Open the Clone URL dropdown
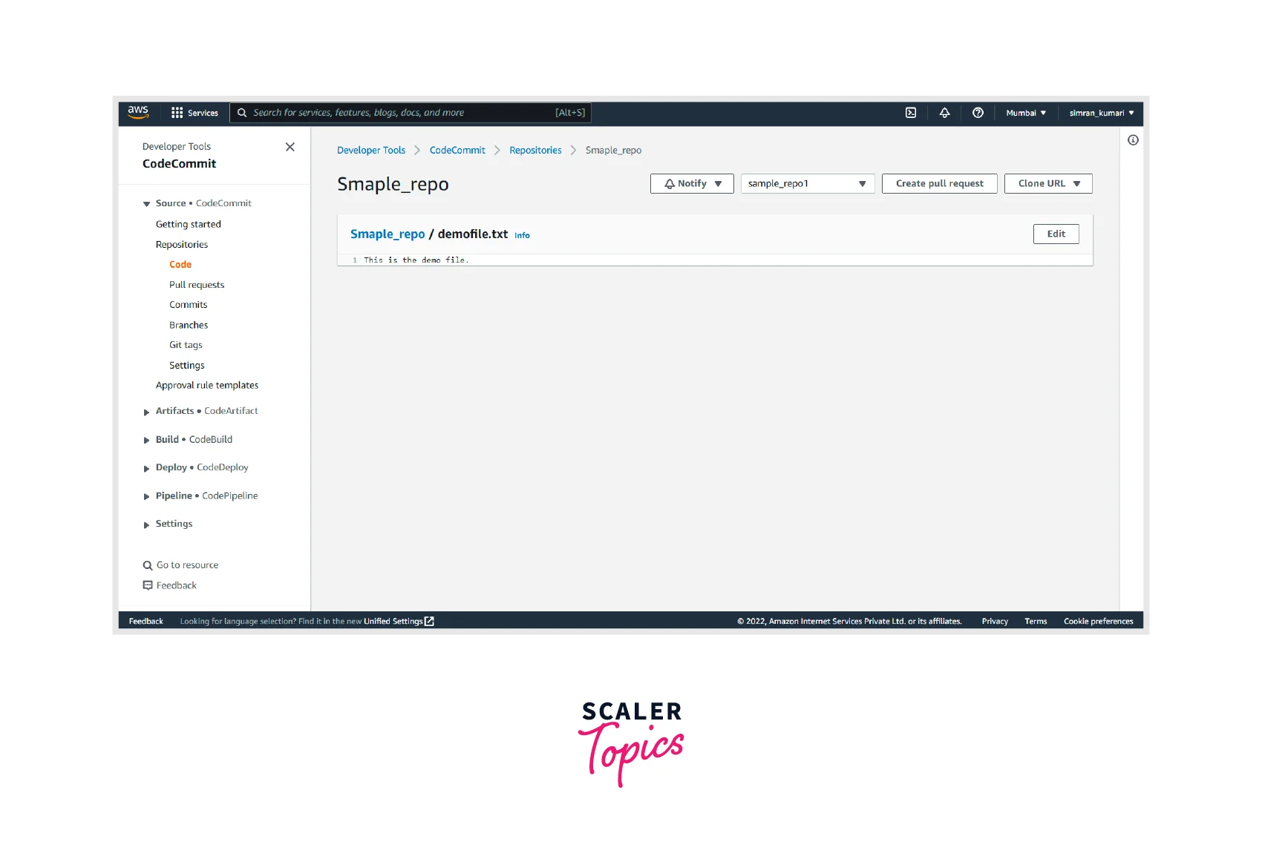 [1047, 183]
